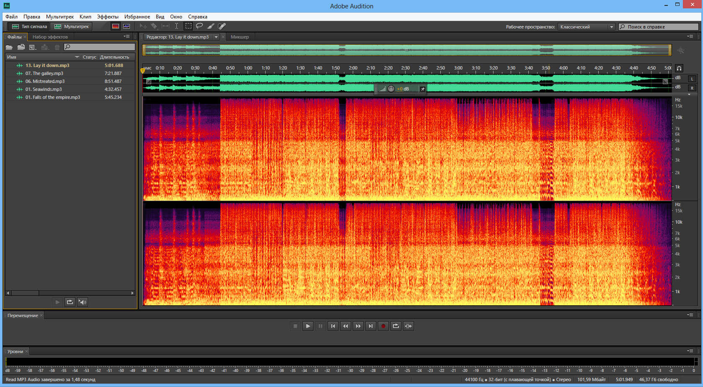Open Перемещение panel options menu
The width and height of the screenshot is (703, 387).
[690, 315]
